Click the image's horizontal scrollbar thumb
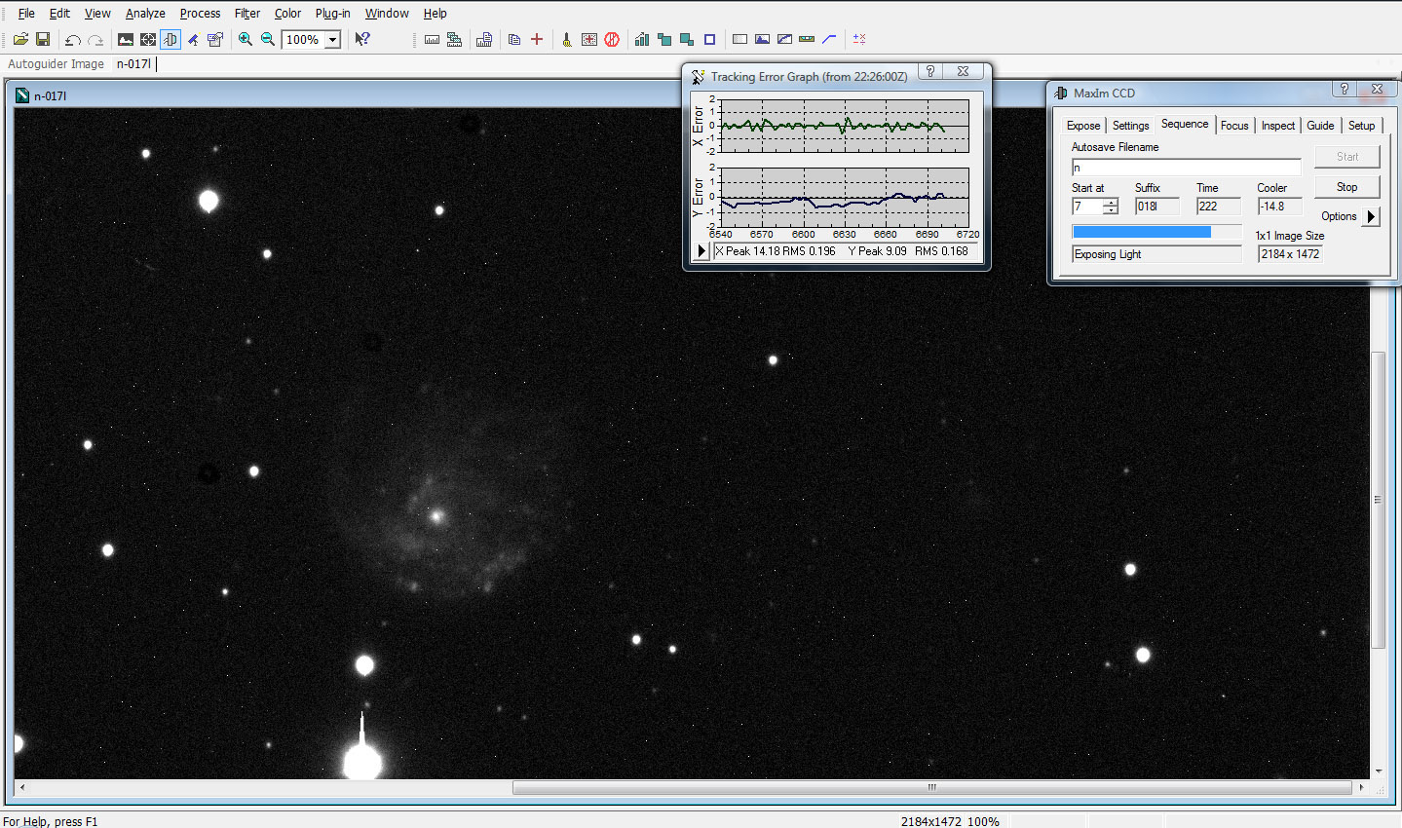 pos(930,787)
